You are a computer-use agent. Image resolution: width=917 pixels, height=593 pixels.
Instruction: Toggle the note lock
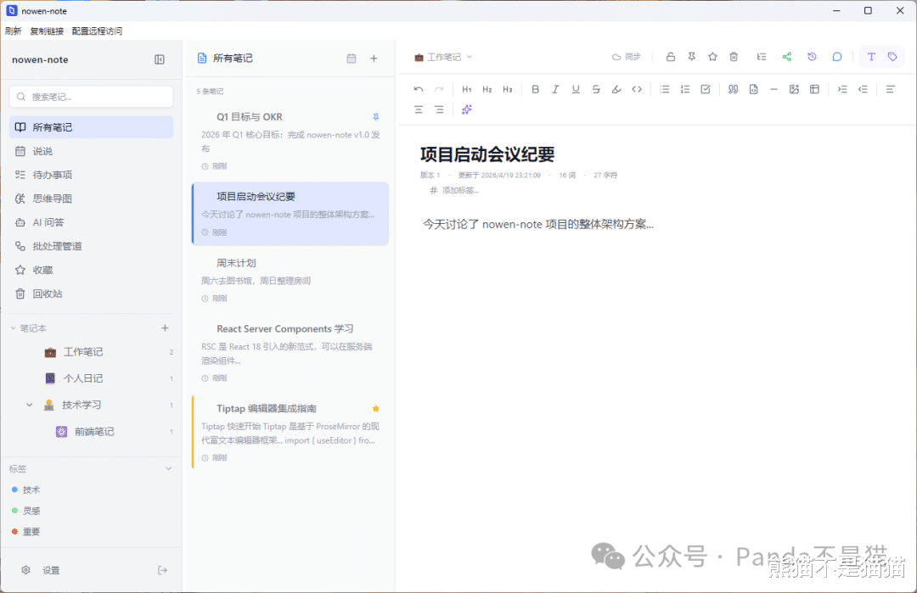671,57
